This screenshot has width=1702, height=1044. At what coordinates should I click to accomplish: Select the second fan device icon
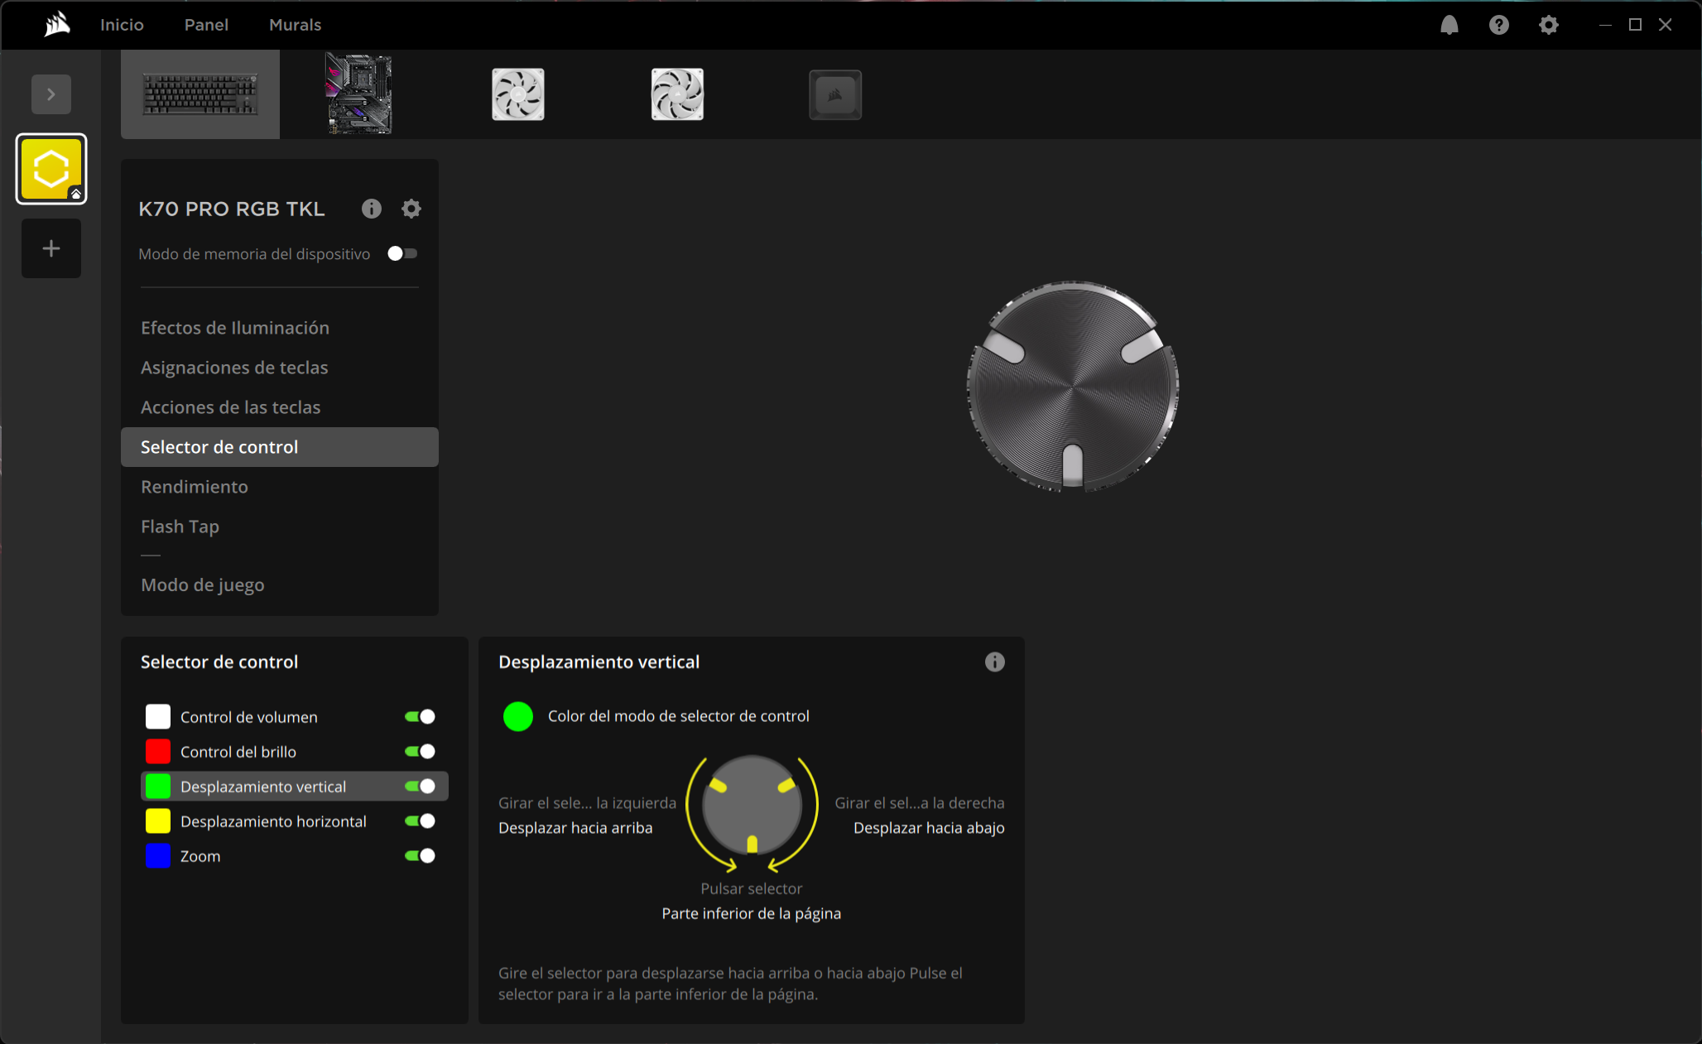(677, 94)
